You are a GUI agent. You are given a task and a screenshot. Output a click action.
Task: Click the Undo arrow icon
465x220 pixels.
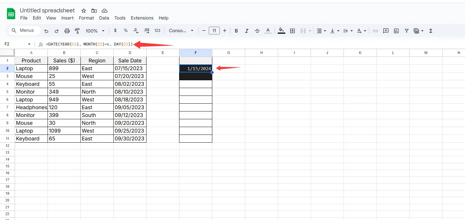pos(46,31)
